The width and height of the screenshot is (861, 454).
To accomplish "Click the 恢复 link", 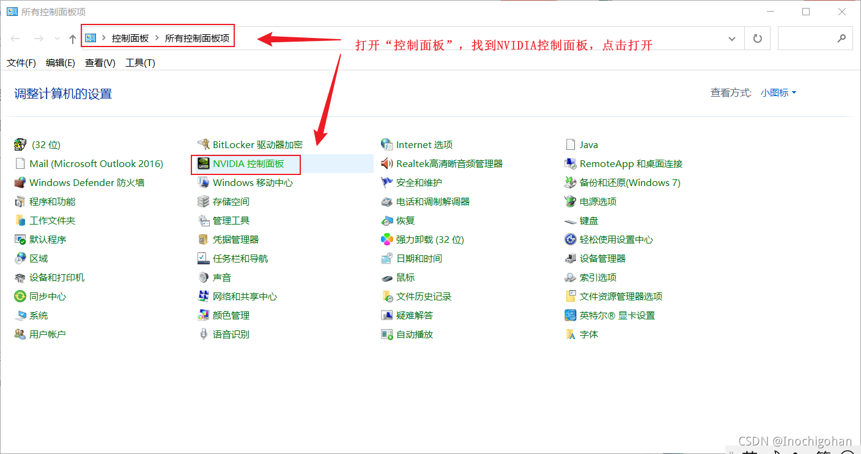I will pos(405,221).
